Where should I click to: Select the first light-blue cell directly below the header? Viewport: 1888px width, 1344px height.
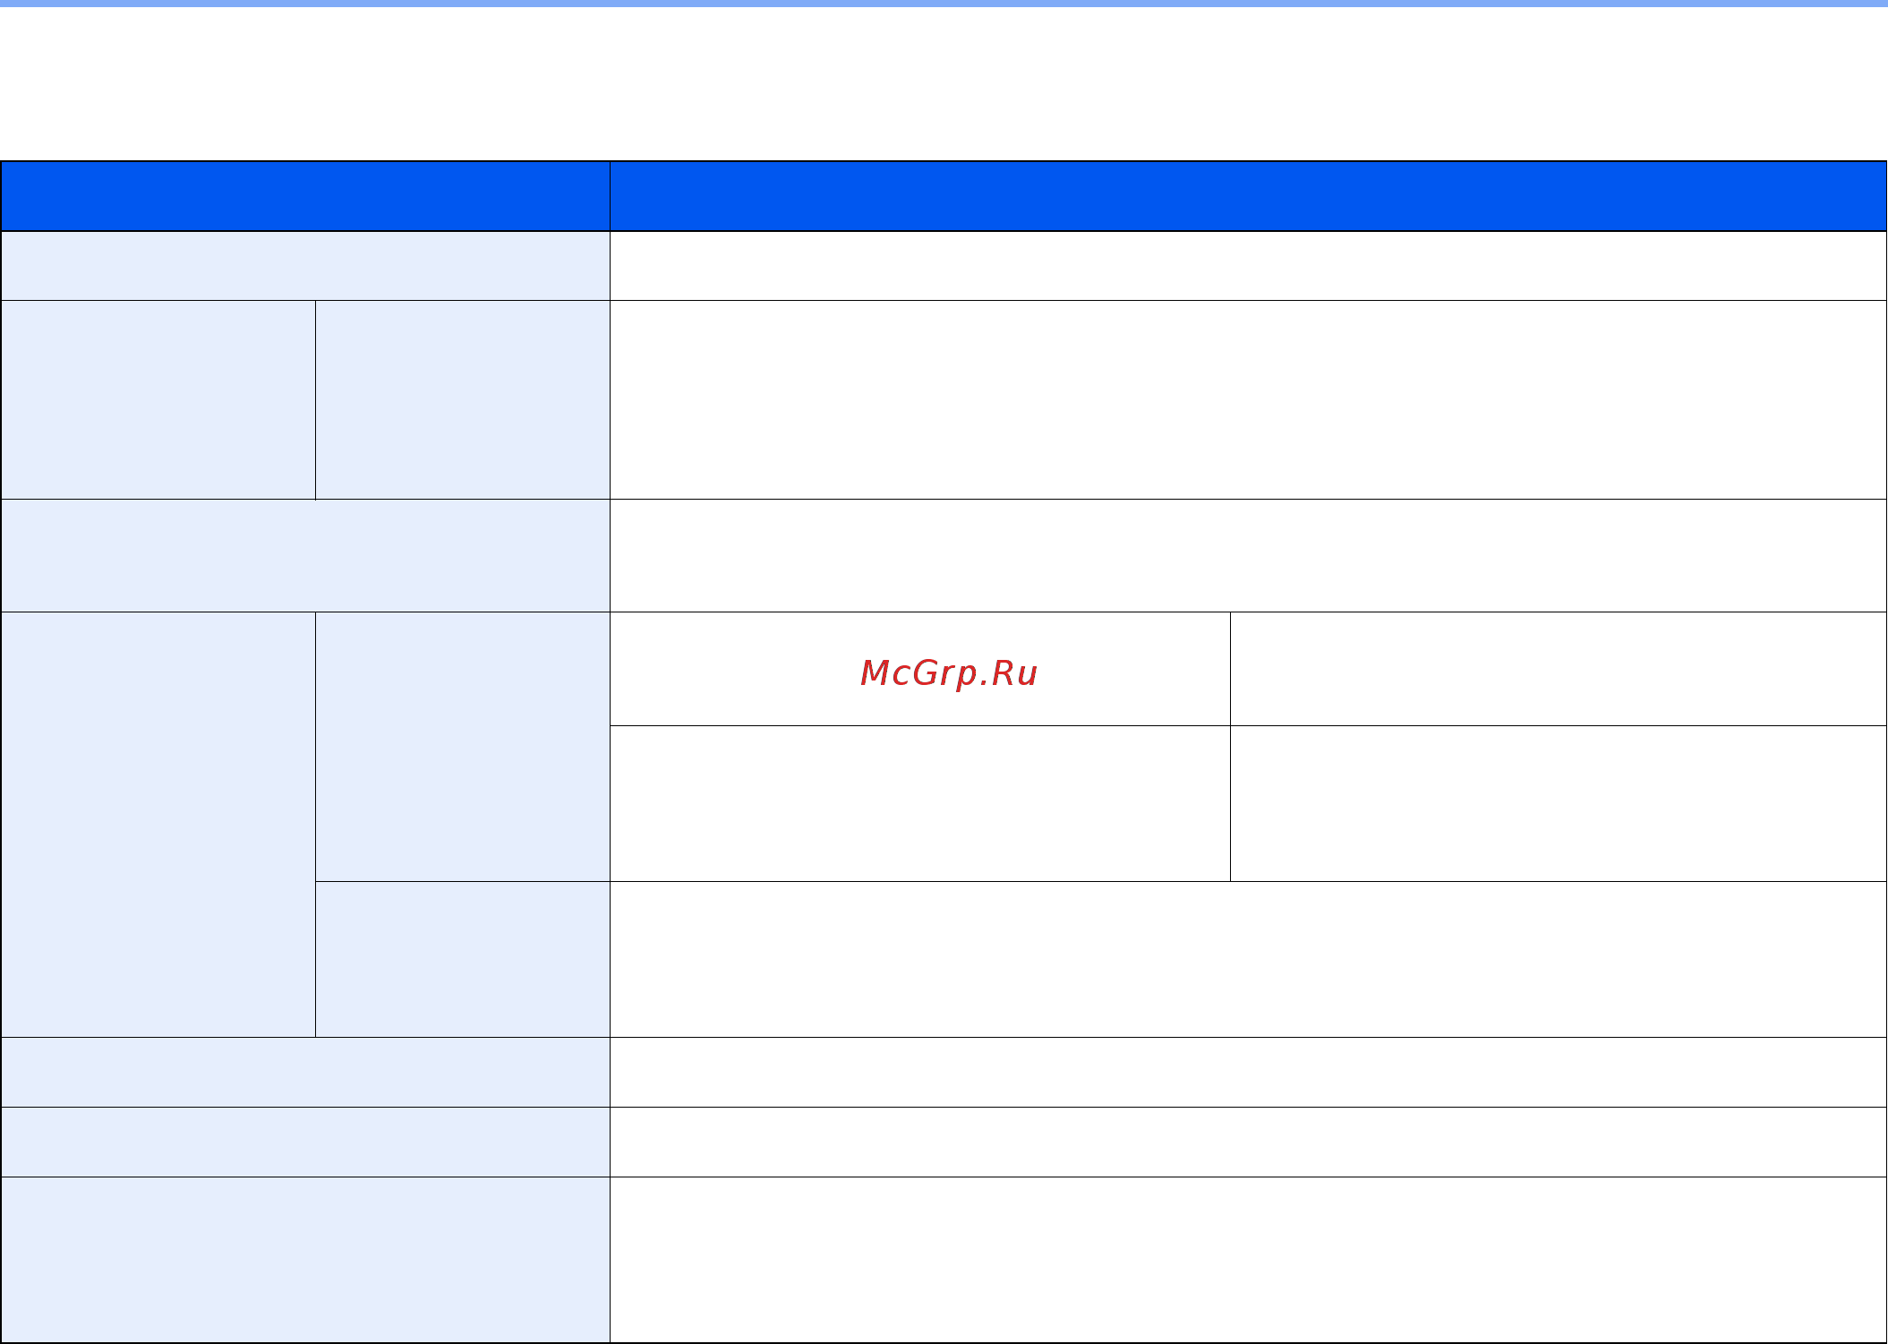pos(305,266)
